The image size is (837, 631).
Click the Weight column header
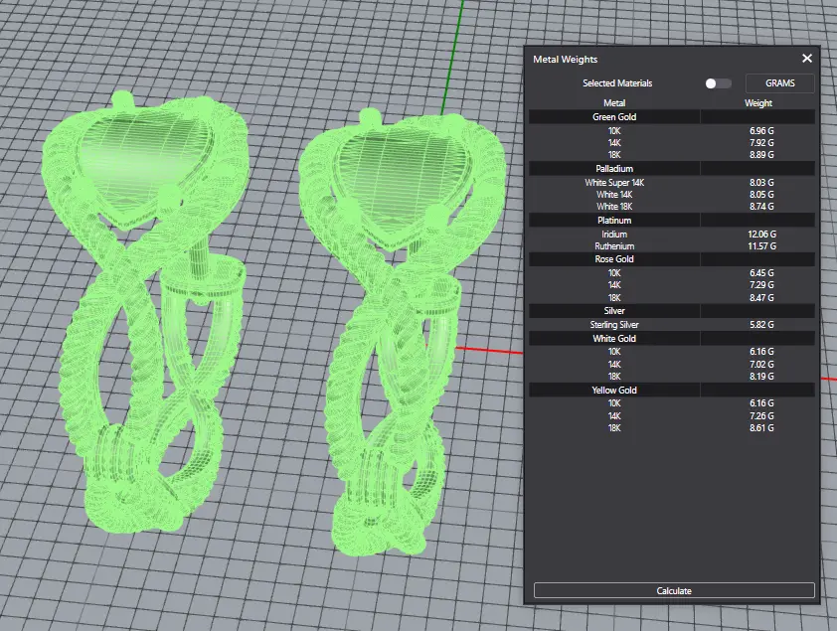758,103
